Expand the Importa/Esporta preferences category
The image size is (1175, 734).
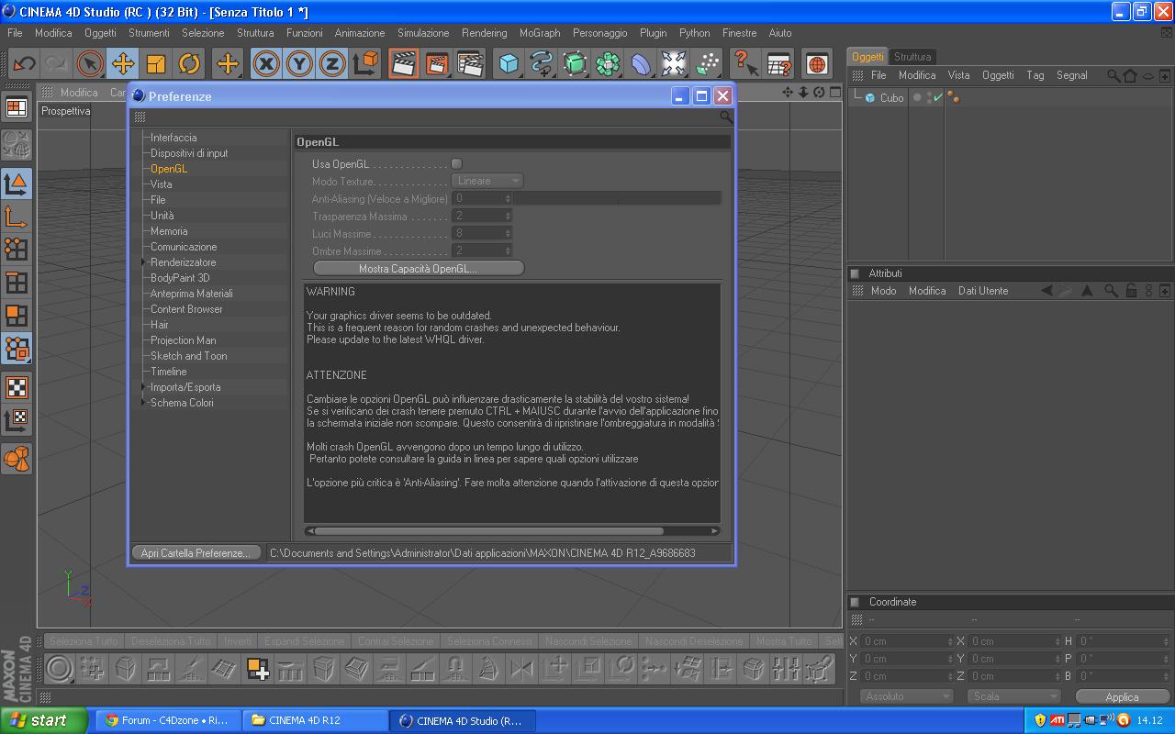[x=143, y=387]
